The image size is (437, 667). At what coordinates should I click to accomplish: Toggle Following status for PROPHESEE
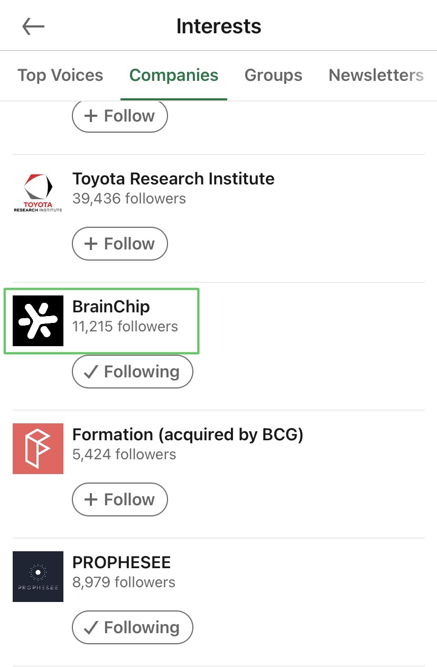(x=133, y=627)
